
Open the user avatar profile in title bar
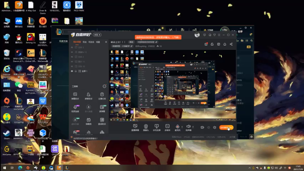(x=197, y=35)
